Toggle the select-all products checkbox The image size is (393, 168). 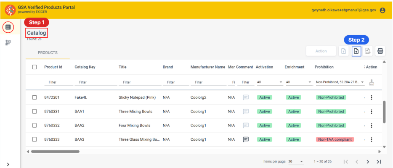coord(35,67)
